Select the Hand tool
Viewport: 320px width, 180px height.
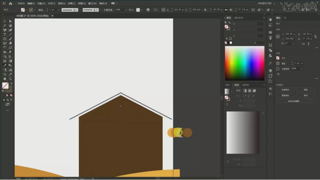coord(5,78)
